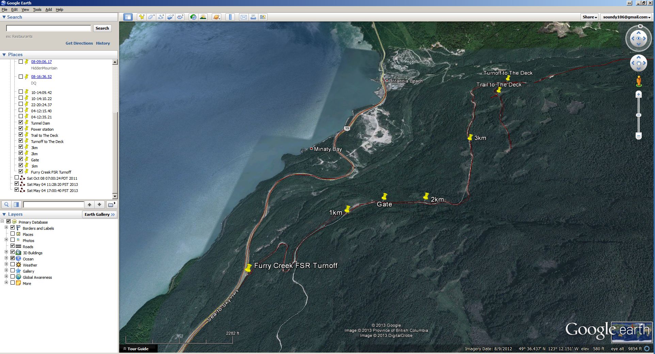This screenshot has height=354, width=655.
Task: Click the zoom slider handle
Action: click(x=639, y=115)
